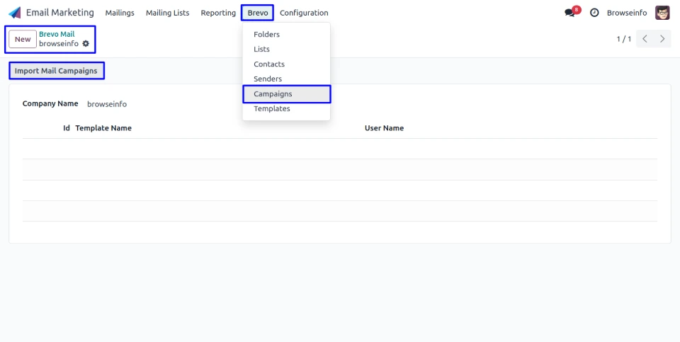Click the Email Marketing app logo icon

(x=15, y=13)
